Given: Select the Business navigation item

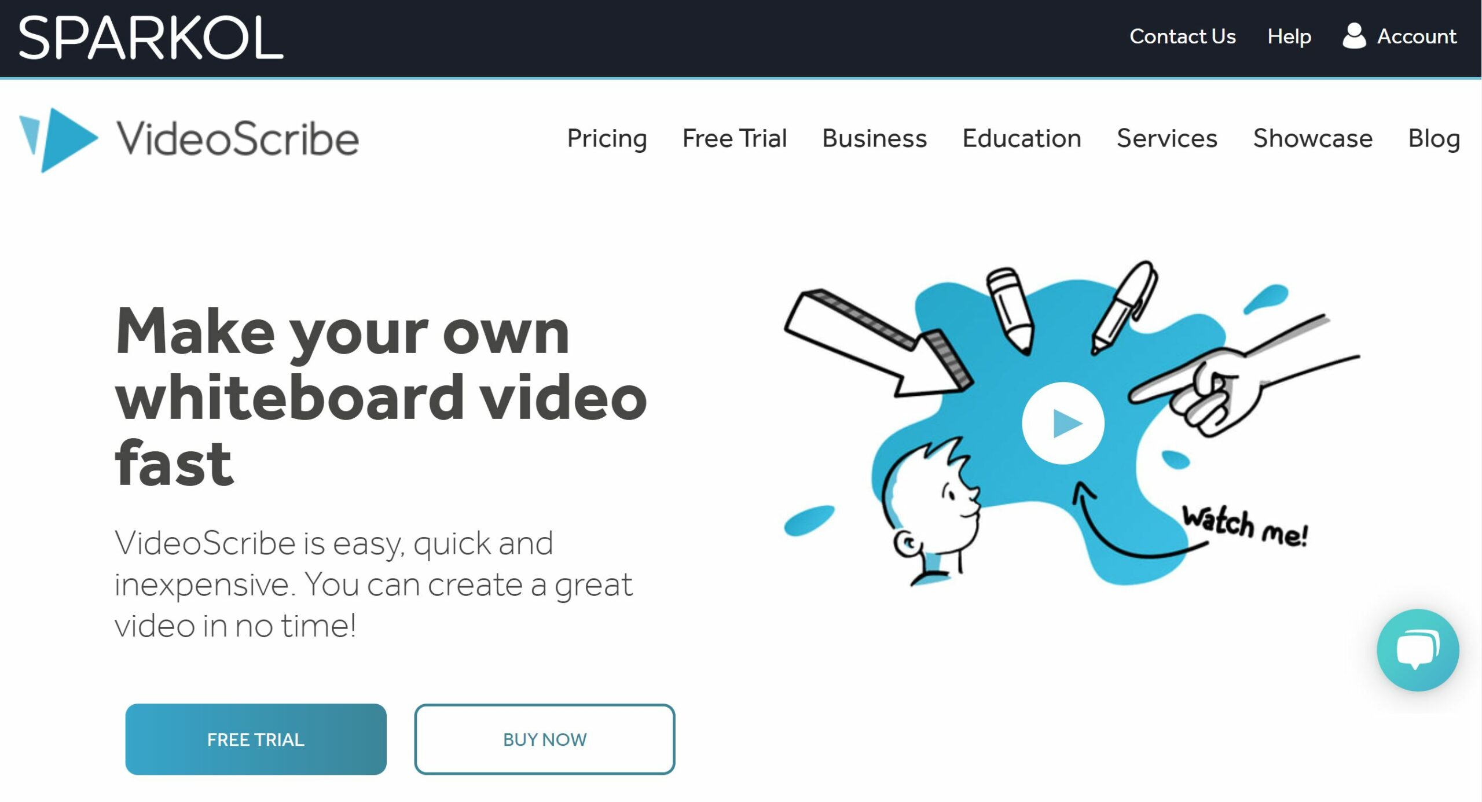Looking at the screenshot, I should (872, 138).
